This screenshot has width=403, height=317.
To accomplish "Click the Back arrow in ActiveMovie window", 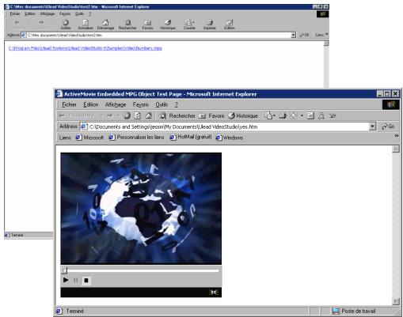I will coord(62,115).
